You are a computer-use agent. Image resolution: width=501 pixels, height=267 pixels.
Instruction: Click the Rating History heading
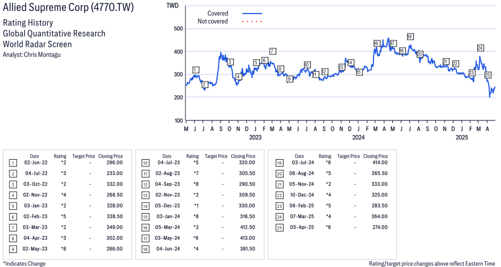(x=28, y=23)
